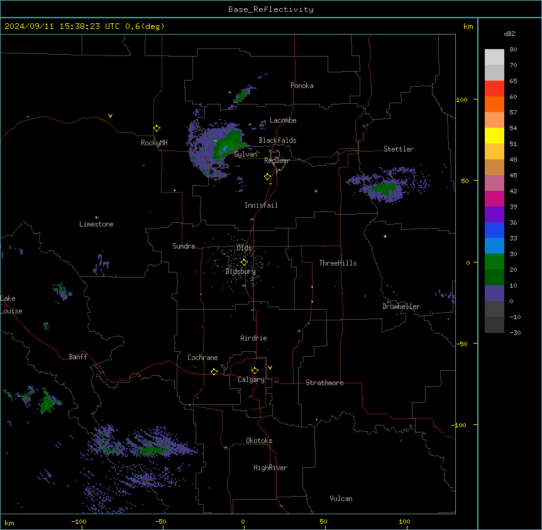
Task: Select the Innisfail label
Action: [261, 205]
